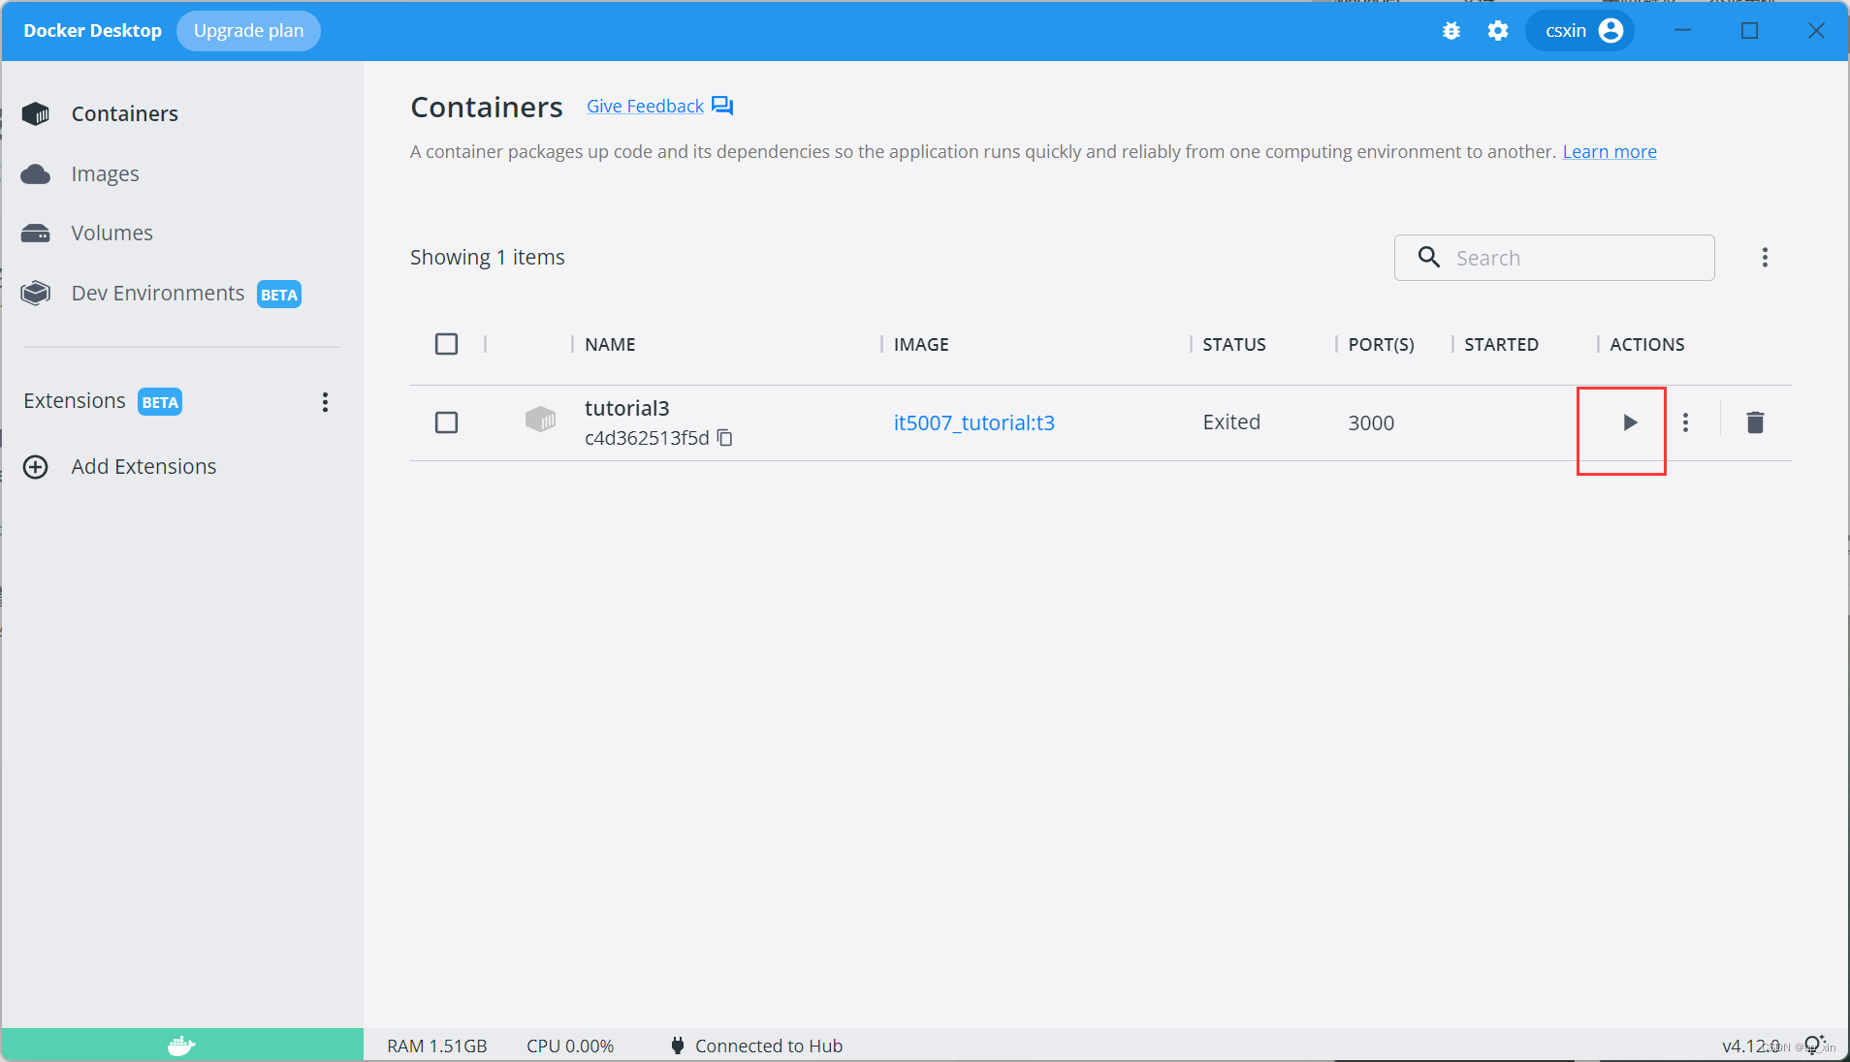Tick the tutorial3 row checkbox
1850x1062 pixels.
pos(446,422)
